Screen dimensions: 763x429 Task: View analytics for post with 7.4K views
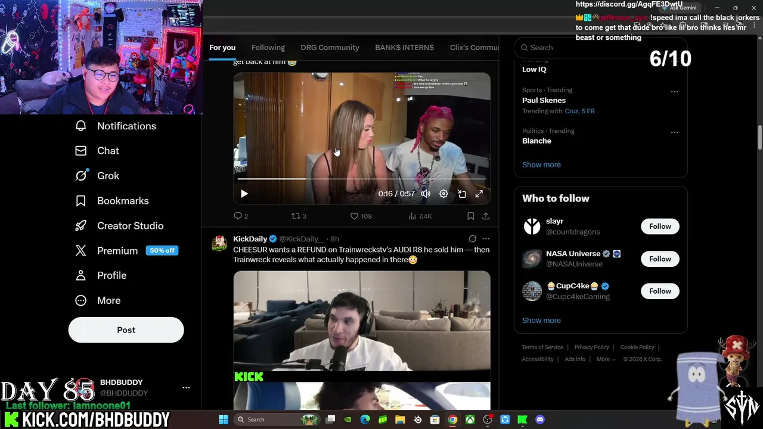(x=420, y=216)
